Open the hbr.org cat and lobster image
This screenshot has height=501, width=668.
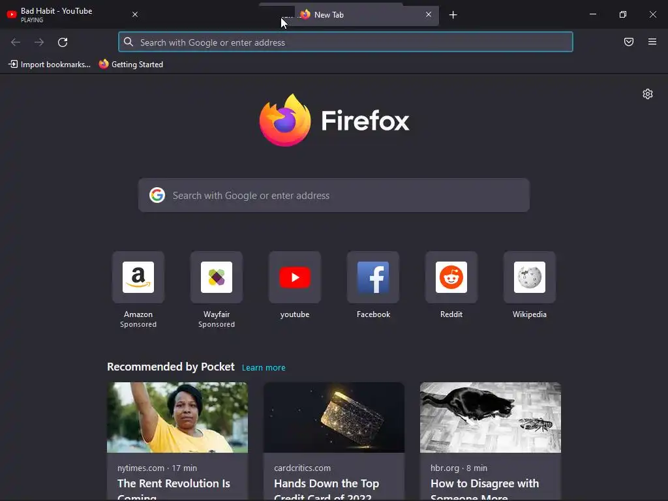coord(491,417)
